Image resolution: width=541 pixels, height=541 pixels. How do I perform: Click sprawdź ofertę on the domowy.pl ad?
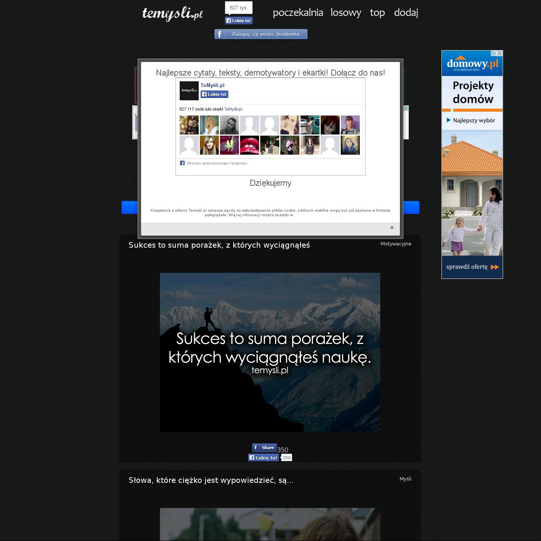tap(472, 267)
